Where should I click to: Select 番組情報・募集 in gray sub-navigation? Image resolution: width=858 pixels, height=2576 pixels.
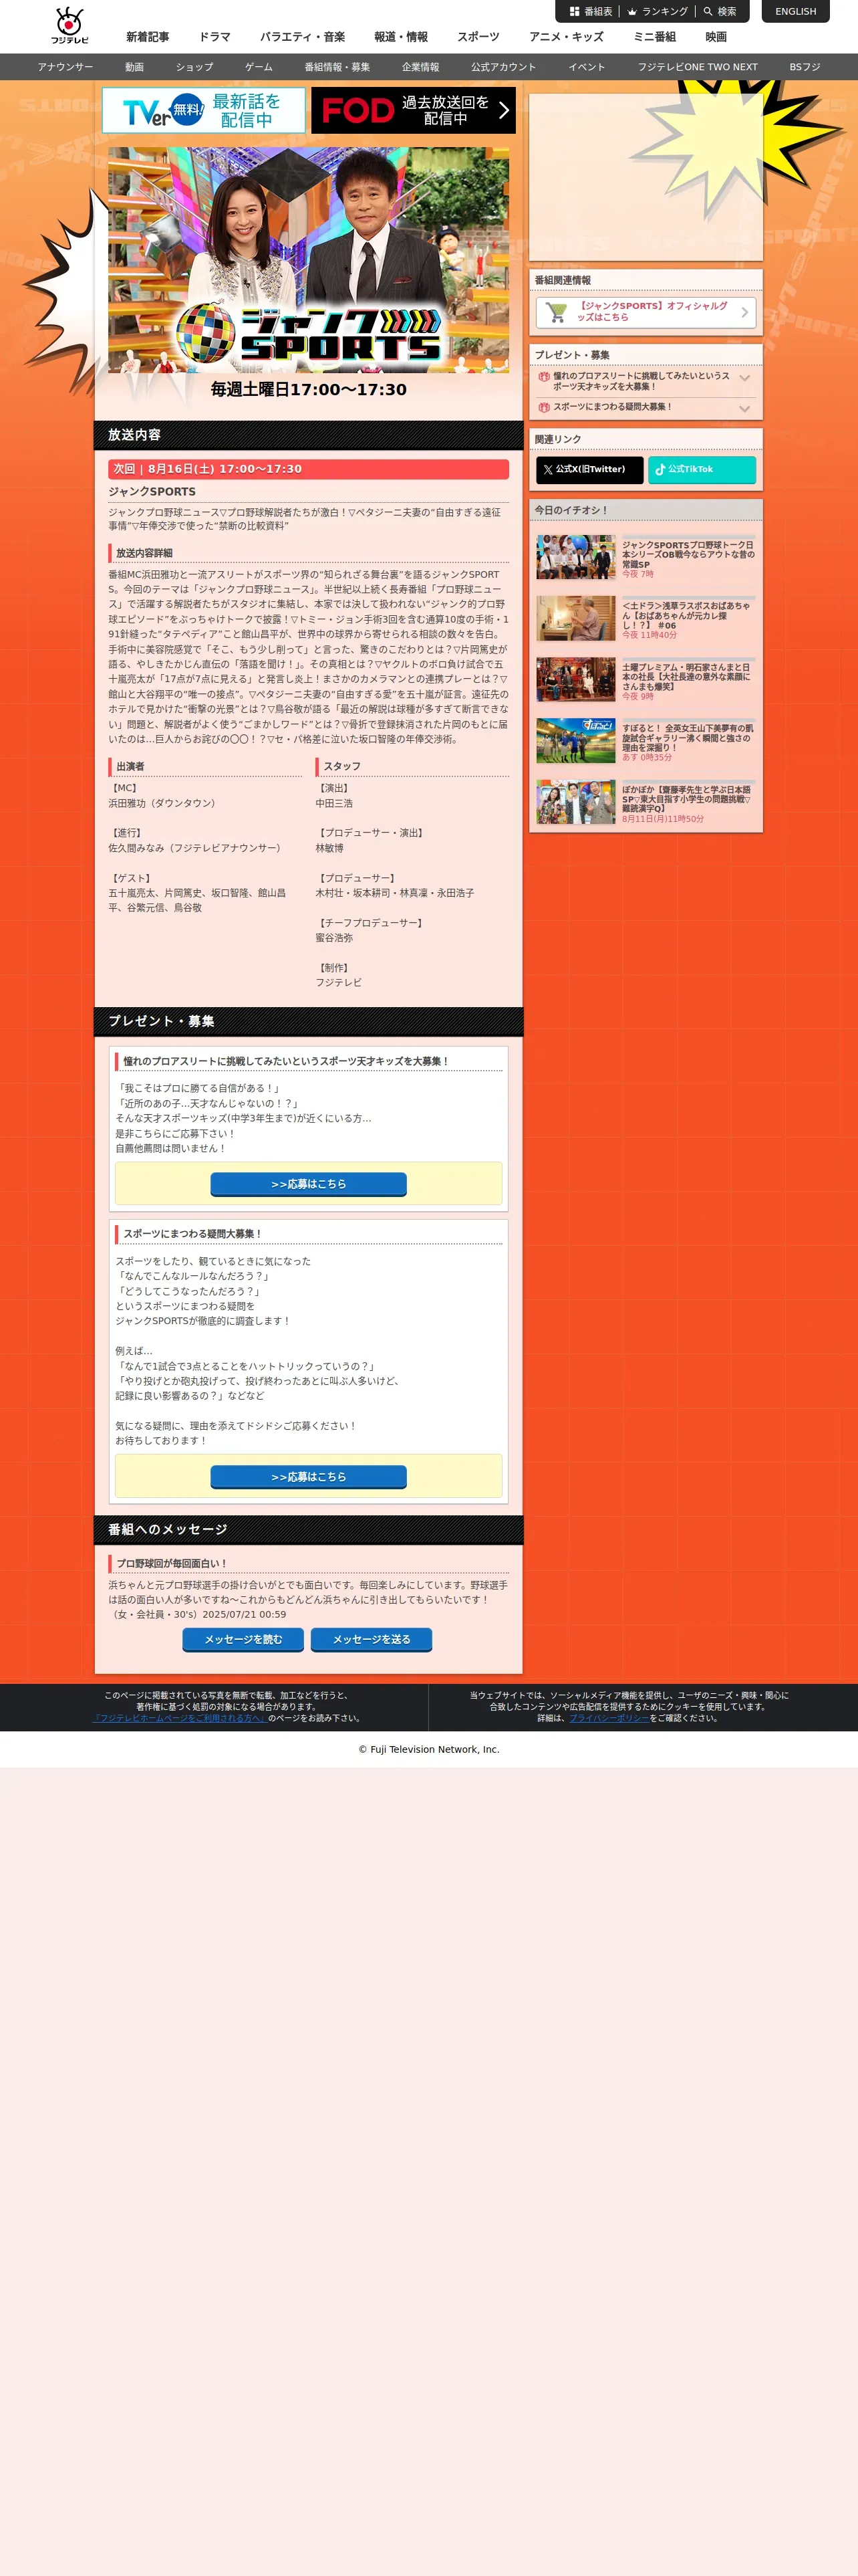337,67
